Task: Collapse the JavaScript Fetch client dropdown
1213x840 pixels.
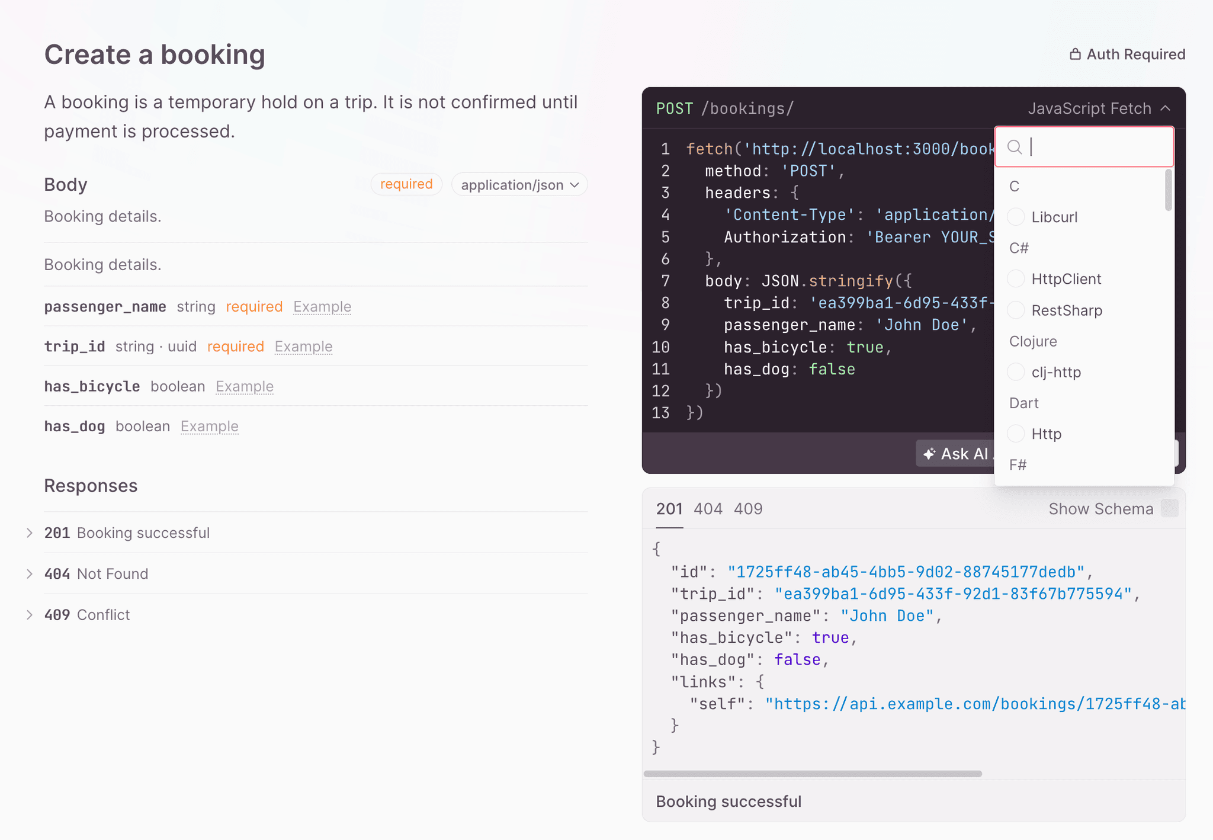Action: click(x=1099, y=108)
